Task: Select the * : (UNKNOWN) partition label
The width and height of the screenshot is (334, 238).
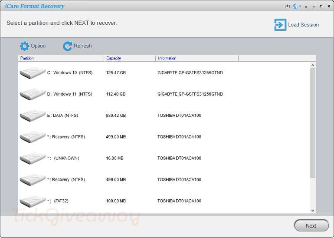Action: (63, 158)
